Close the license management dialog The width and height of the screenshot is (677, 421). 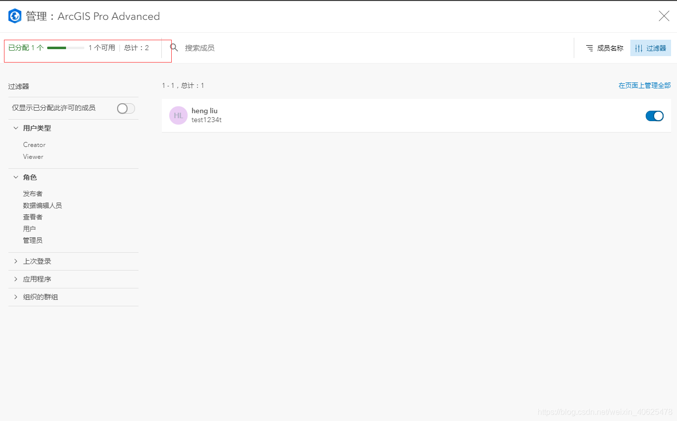[664, 16]
